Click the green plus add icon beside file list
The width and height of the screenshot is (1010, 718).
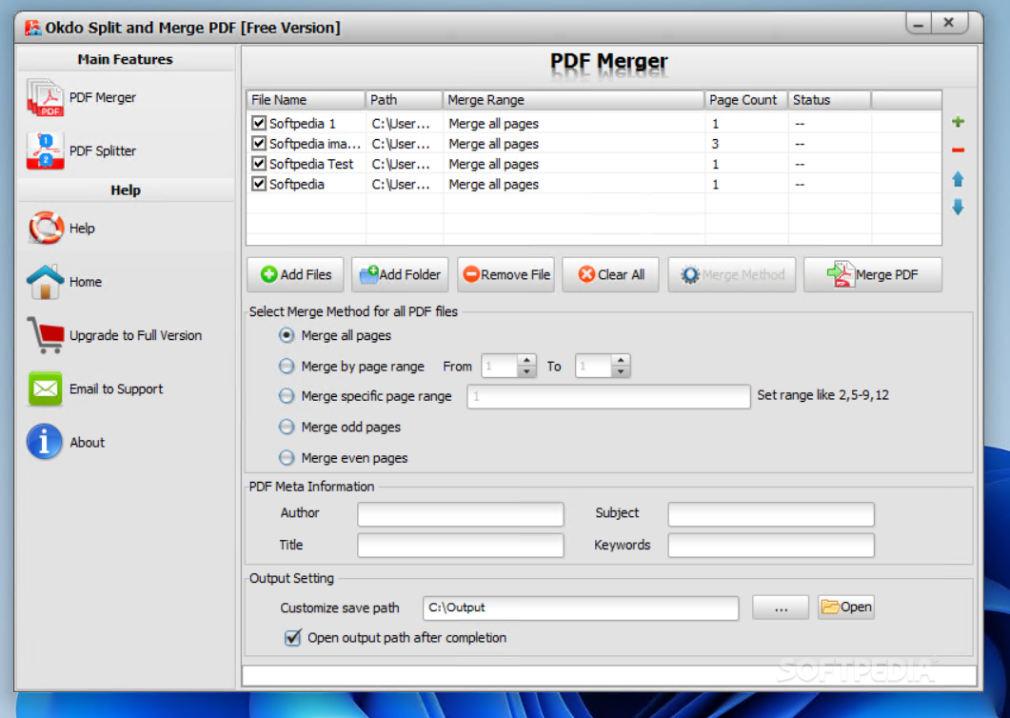coord(958,122)
